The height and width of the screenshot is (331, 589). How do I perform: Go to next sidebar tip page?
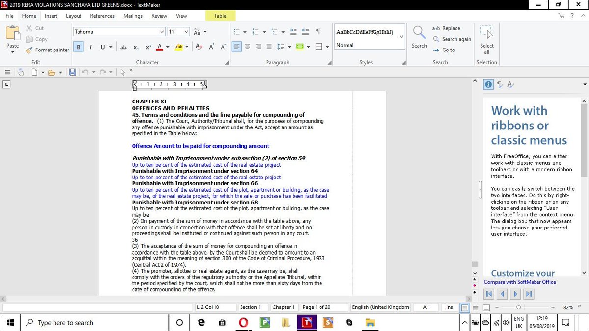click(x=515, y=294)
